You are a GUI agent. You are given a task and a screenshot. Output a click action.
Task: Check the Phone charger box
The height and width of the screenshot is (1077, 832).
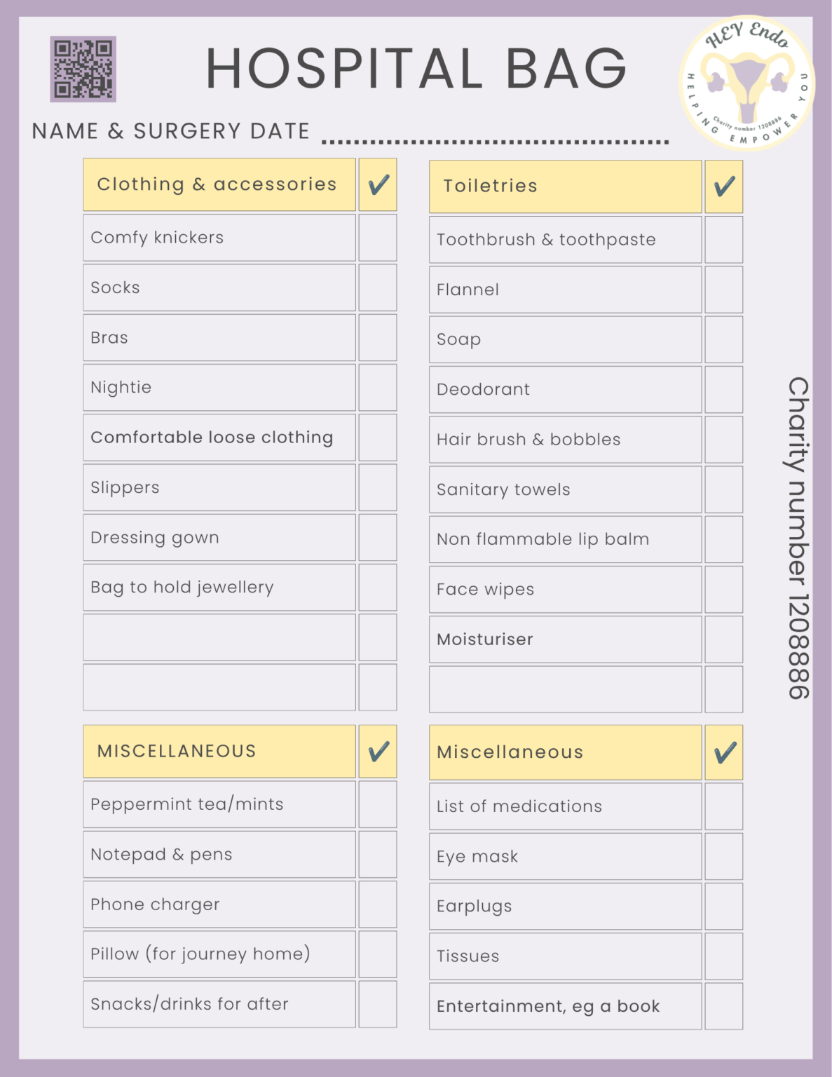click(x=378, y=905)
